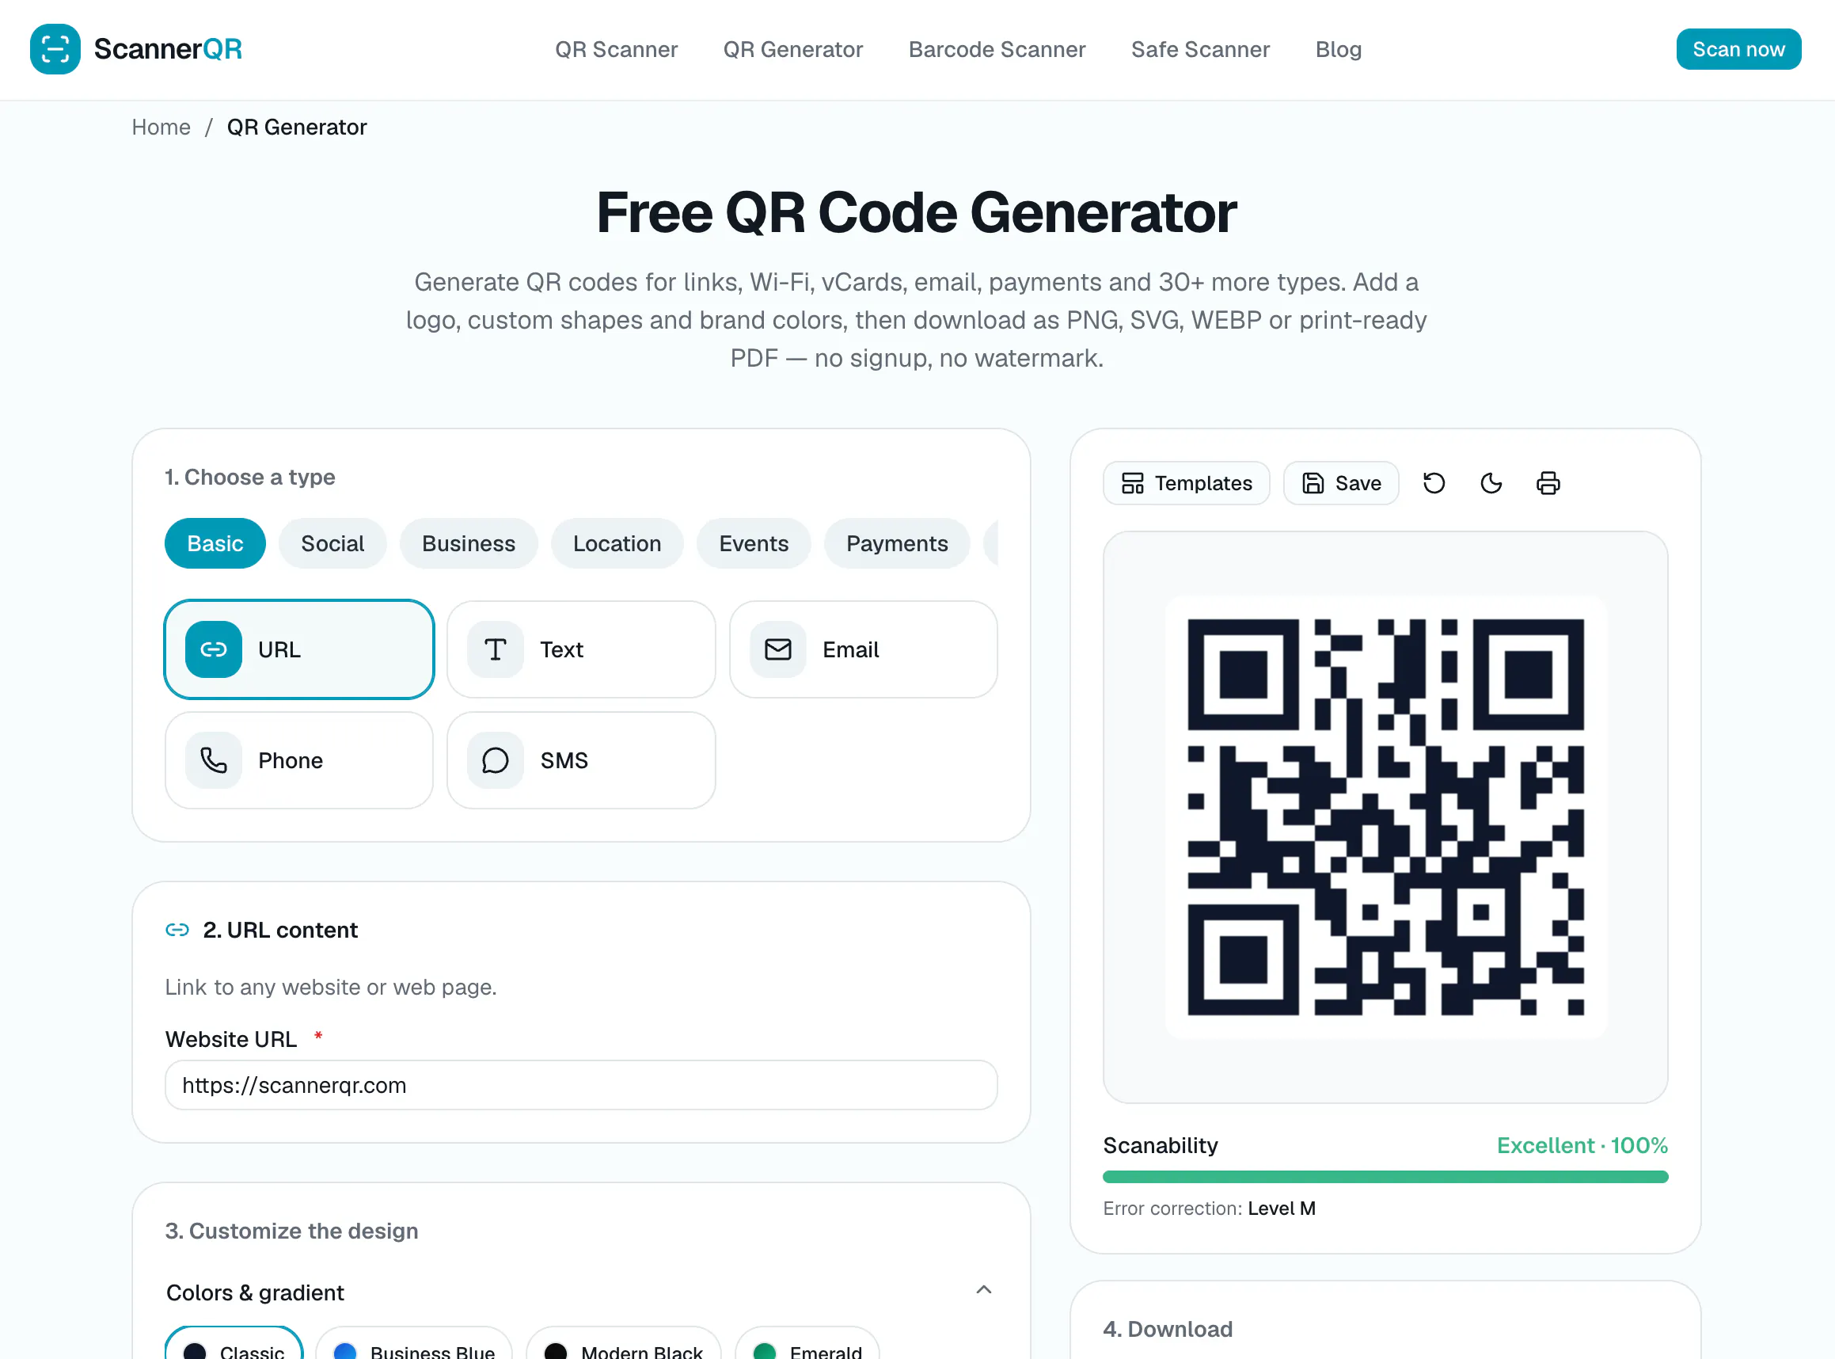This screenshot has height=1359, width=1835.
Task: Switch to the Social category tab
Action: (332, 543)
